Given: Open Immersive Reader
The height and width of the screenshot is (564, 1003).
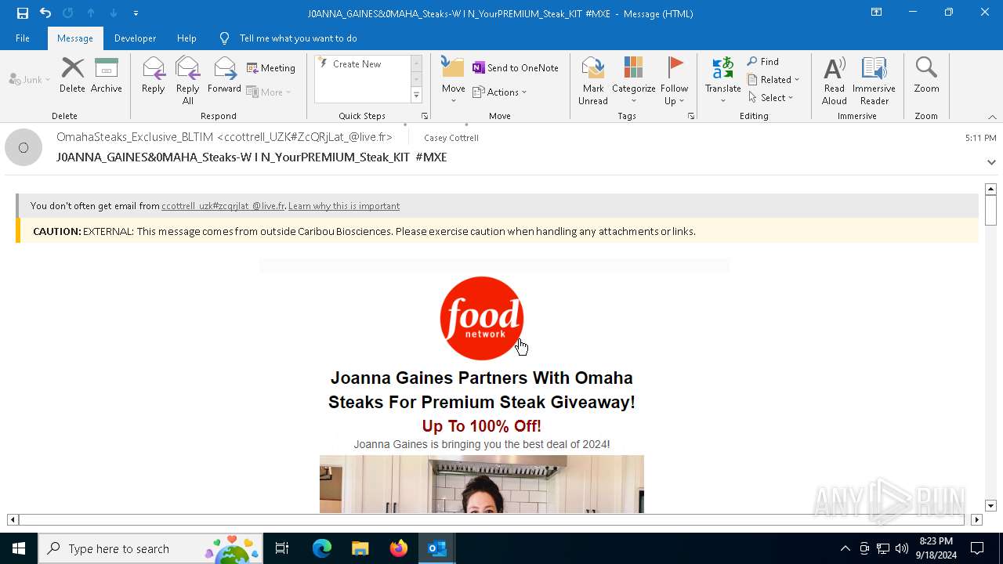Looking at the screenshot, I should (x=874, y=81).
